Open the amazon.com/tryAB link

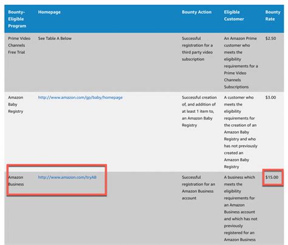67,177
